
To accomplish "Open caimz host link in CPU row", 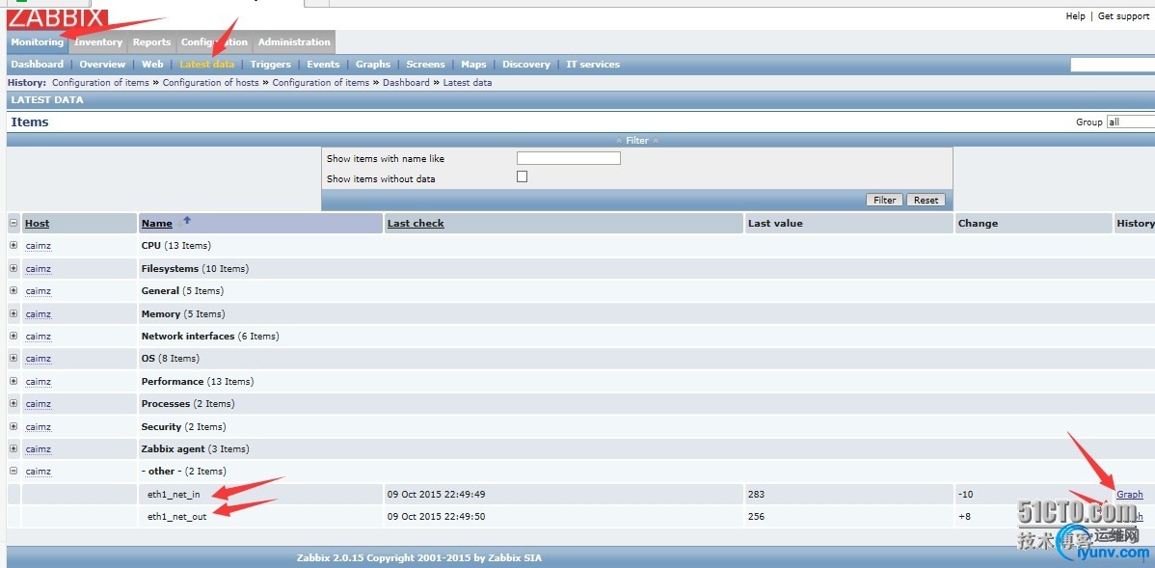I will tap(39, 246).
